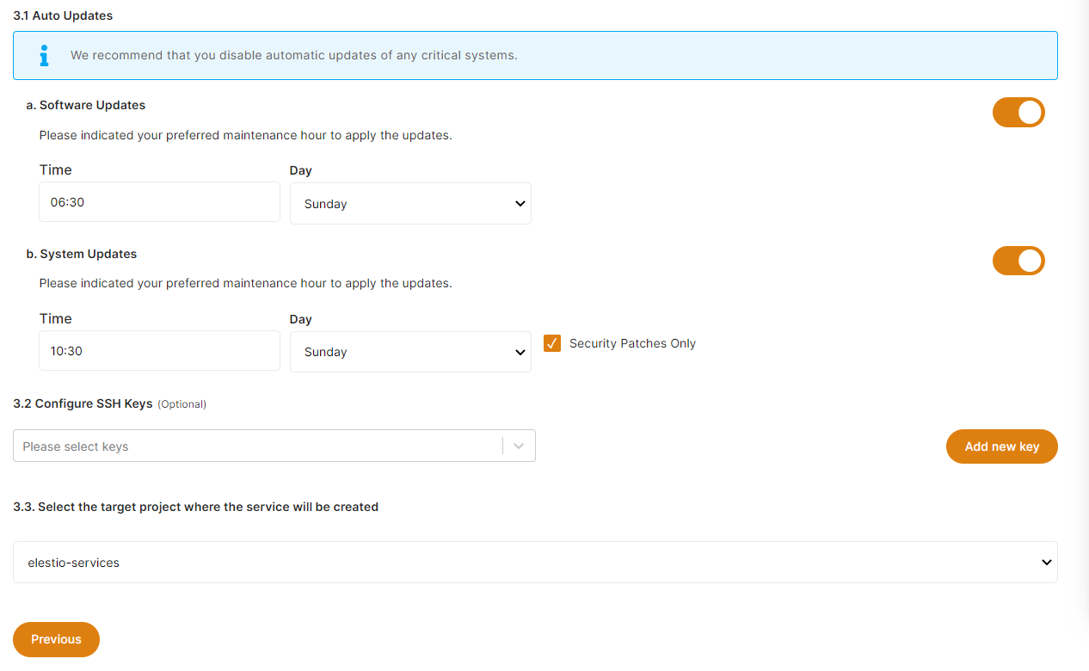1089x671 pixels.
Task: Click the '3.1 Auto Updates' heading
Action: pos(63,15)
